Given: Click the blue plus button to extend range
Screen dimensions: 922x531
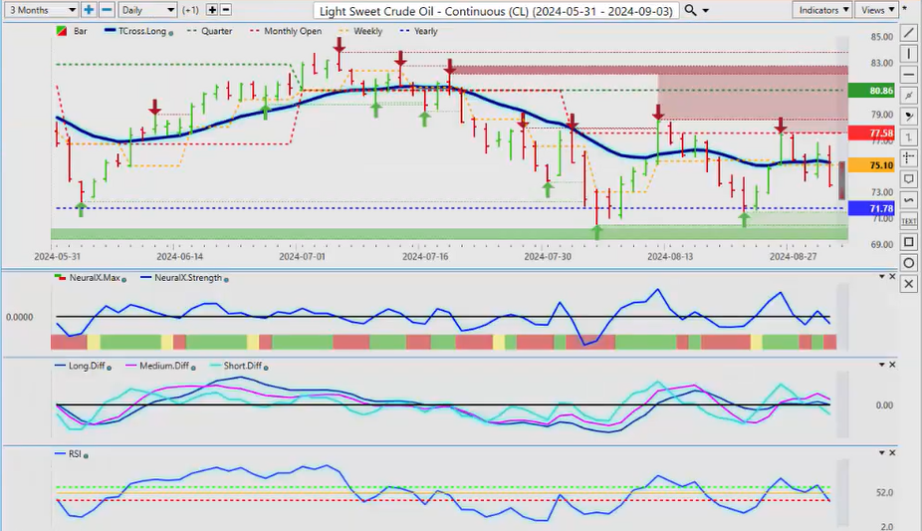Looking at the screenshot, I should (x=89, y=10).
